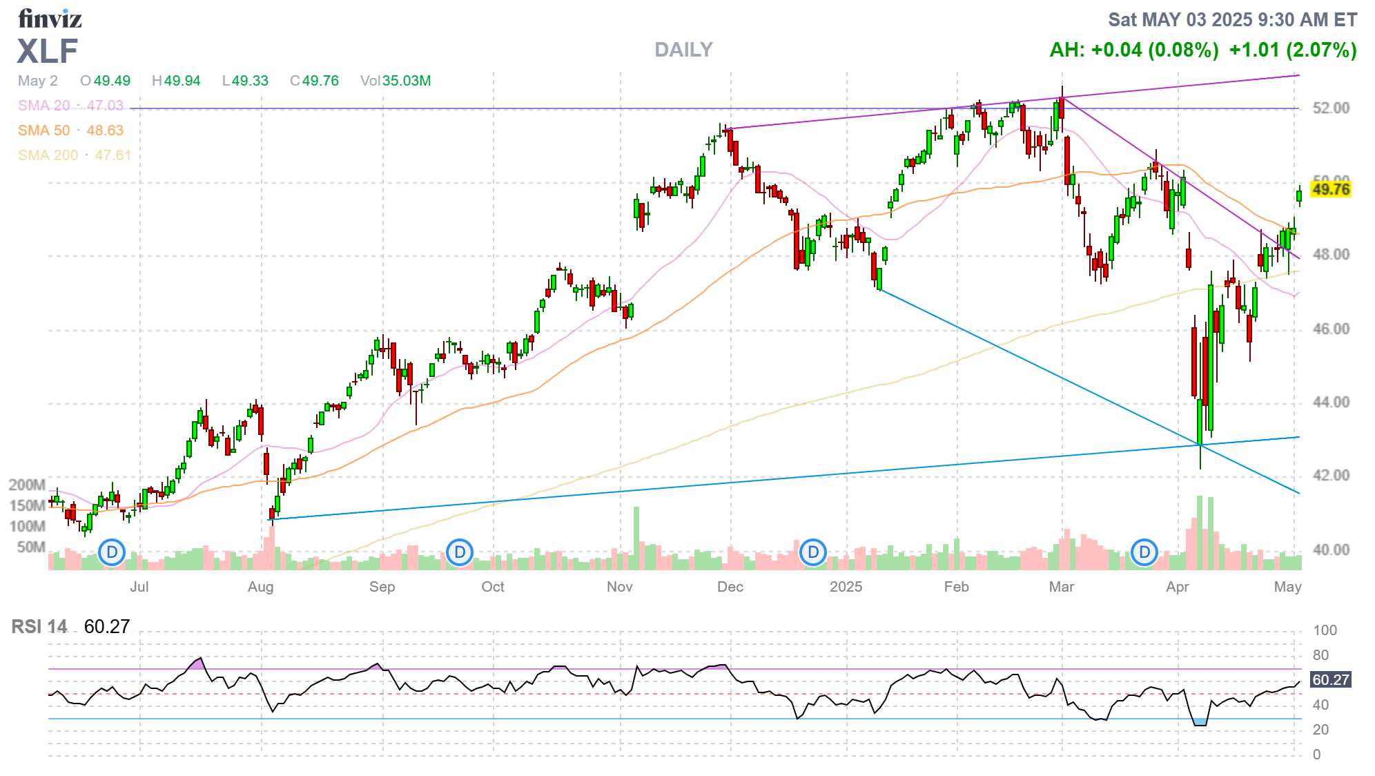Click the DAILY timeframe label
Viewport: 1375px width, 776px height.
tap(683, 50)
